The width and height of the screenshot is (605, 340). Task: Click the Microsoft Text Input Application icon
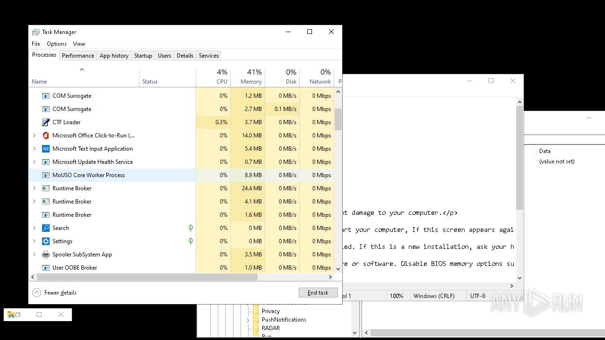[x=46, y=149]
